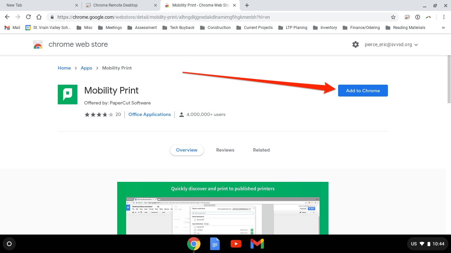Open the Tech Buyback bookmark folder
This screenshot has height=253, width=451.
click(179, 28)
